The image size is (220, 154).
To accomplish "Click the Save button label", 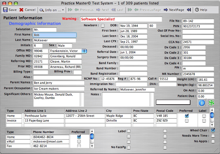I will coord(13,10).
